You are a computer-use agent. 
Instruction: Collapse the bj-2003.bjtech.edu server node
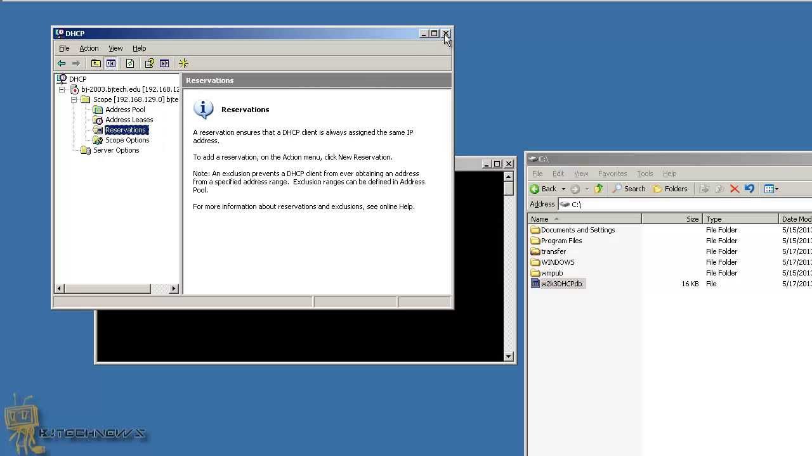[62, 89]
